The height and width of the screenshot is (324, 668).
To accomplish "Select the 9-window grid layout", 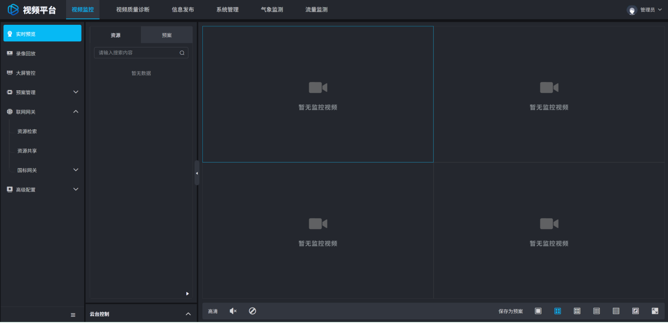I will coord(577,311).
